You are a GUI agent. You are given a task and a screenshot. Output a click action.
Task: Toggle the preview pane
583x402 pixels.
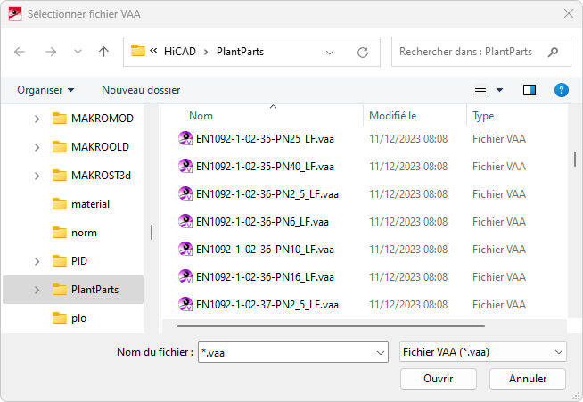coord(530,90)
